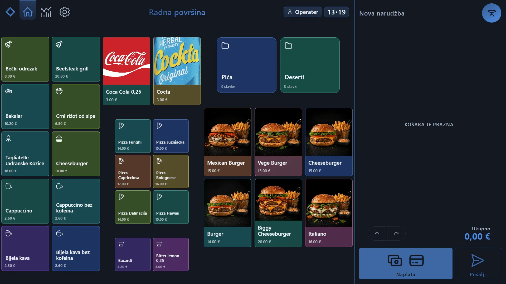Select Coca Cola 0,25 product
Image resolution: width=506 pixels, height=284 pixels.
point(126,71)
